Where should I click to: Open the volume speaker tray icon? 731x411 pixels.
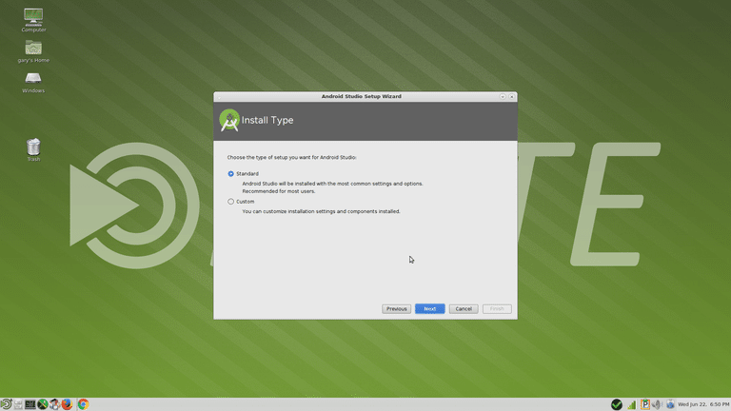657,404
